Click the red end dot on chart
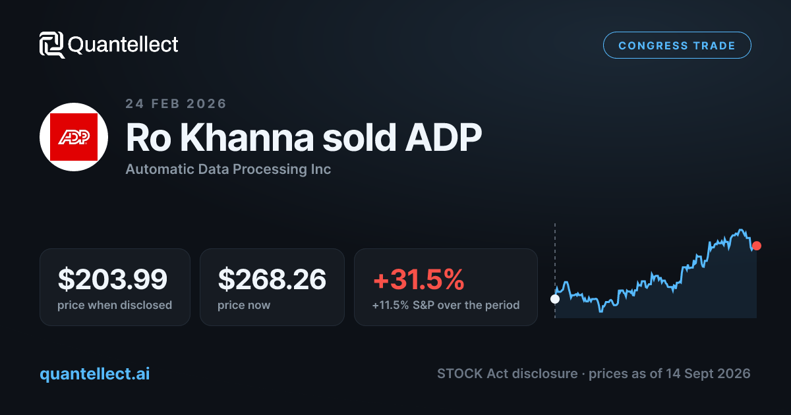 (x=757, y=246)
